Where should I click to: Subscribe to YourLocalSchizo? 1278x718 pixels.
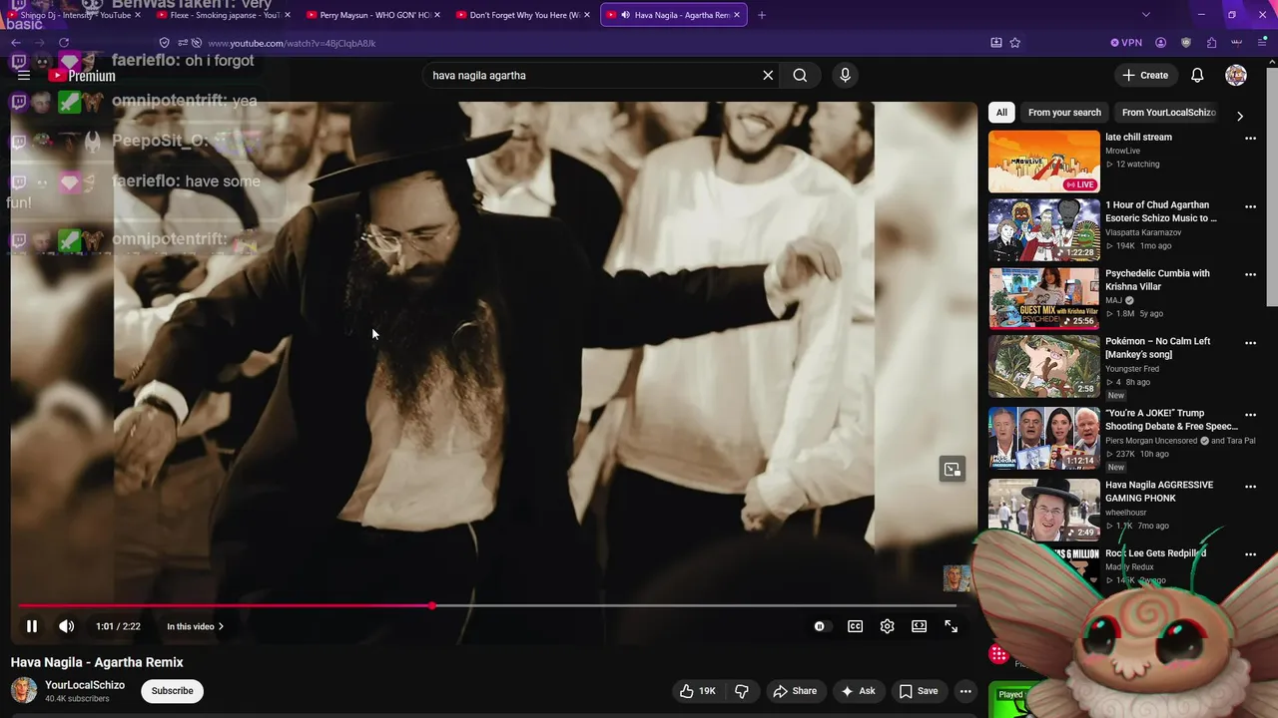[172, 691]
